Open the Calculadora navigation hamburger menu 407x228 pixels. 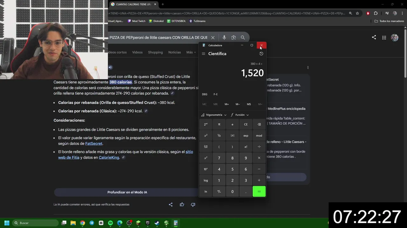(x=203, y=54)
